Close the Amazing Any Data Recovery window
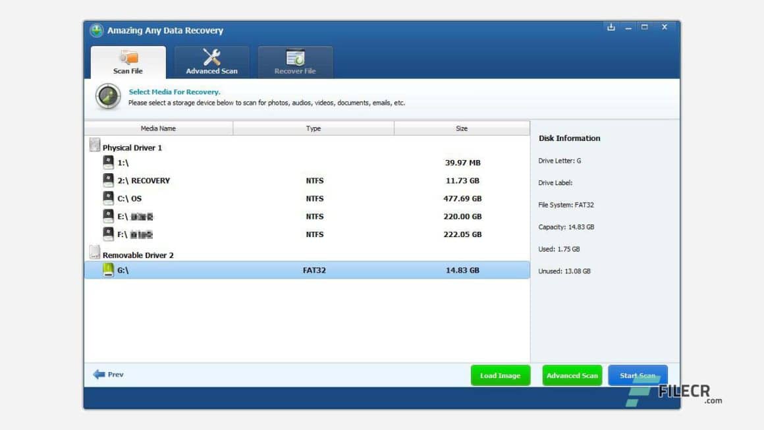The width and height of the screenshot is (764, 430). click(x=664, y=27)
